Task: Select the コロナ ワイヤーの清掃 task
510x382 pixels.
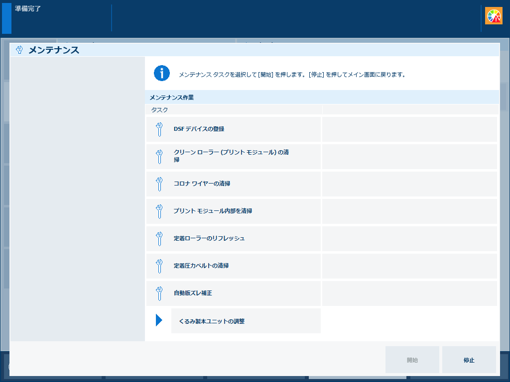Action: click(x=234, y=184)
